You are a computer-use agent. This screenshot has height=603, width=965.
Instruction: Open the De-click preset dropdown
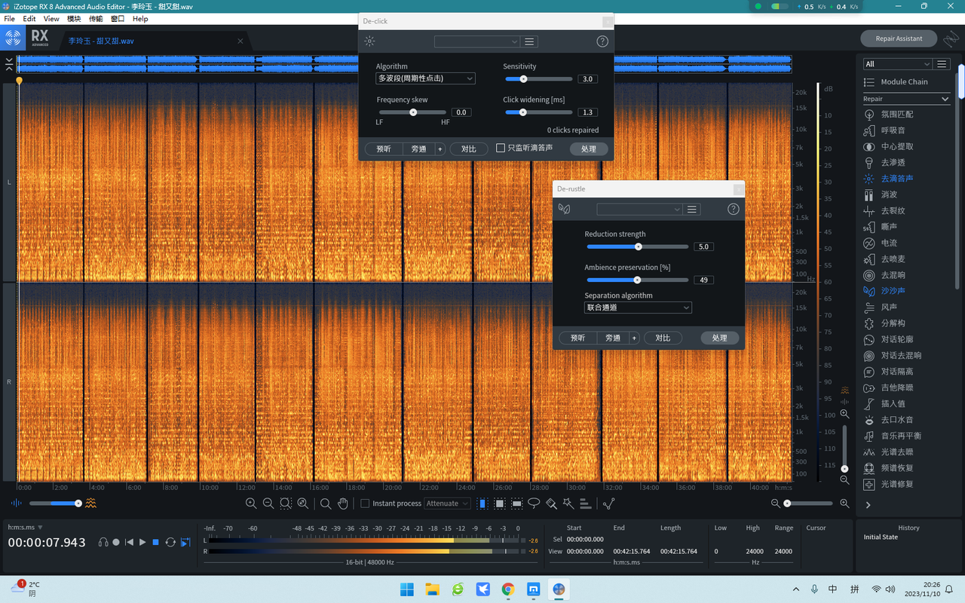pos(477,41)
